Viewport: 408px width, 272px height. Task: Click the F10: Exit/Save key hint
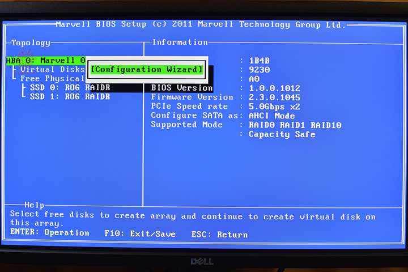pyautogui.click(x=140, y=233)
